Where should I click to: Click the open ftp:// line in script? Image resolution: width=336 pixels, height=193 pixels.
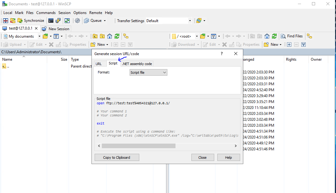[x=133, y=103]
